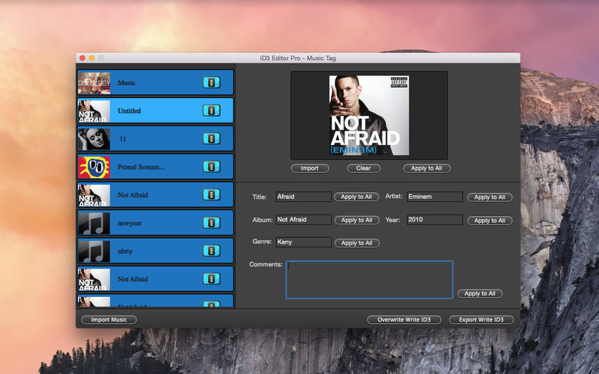Click inside the Comments text area
This screenshot has width=599, height=374.
click(369, 279)
